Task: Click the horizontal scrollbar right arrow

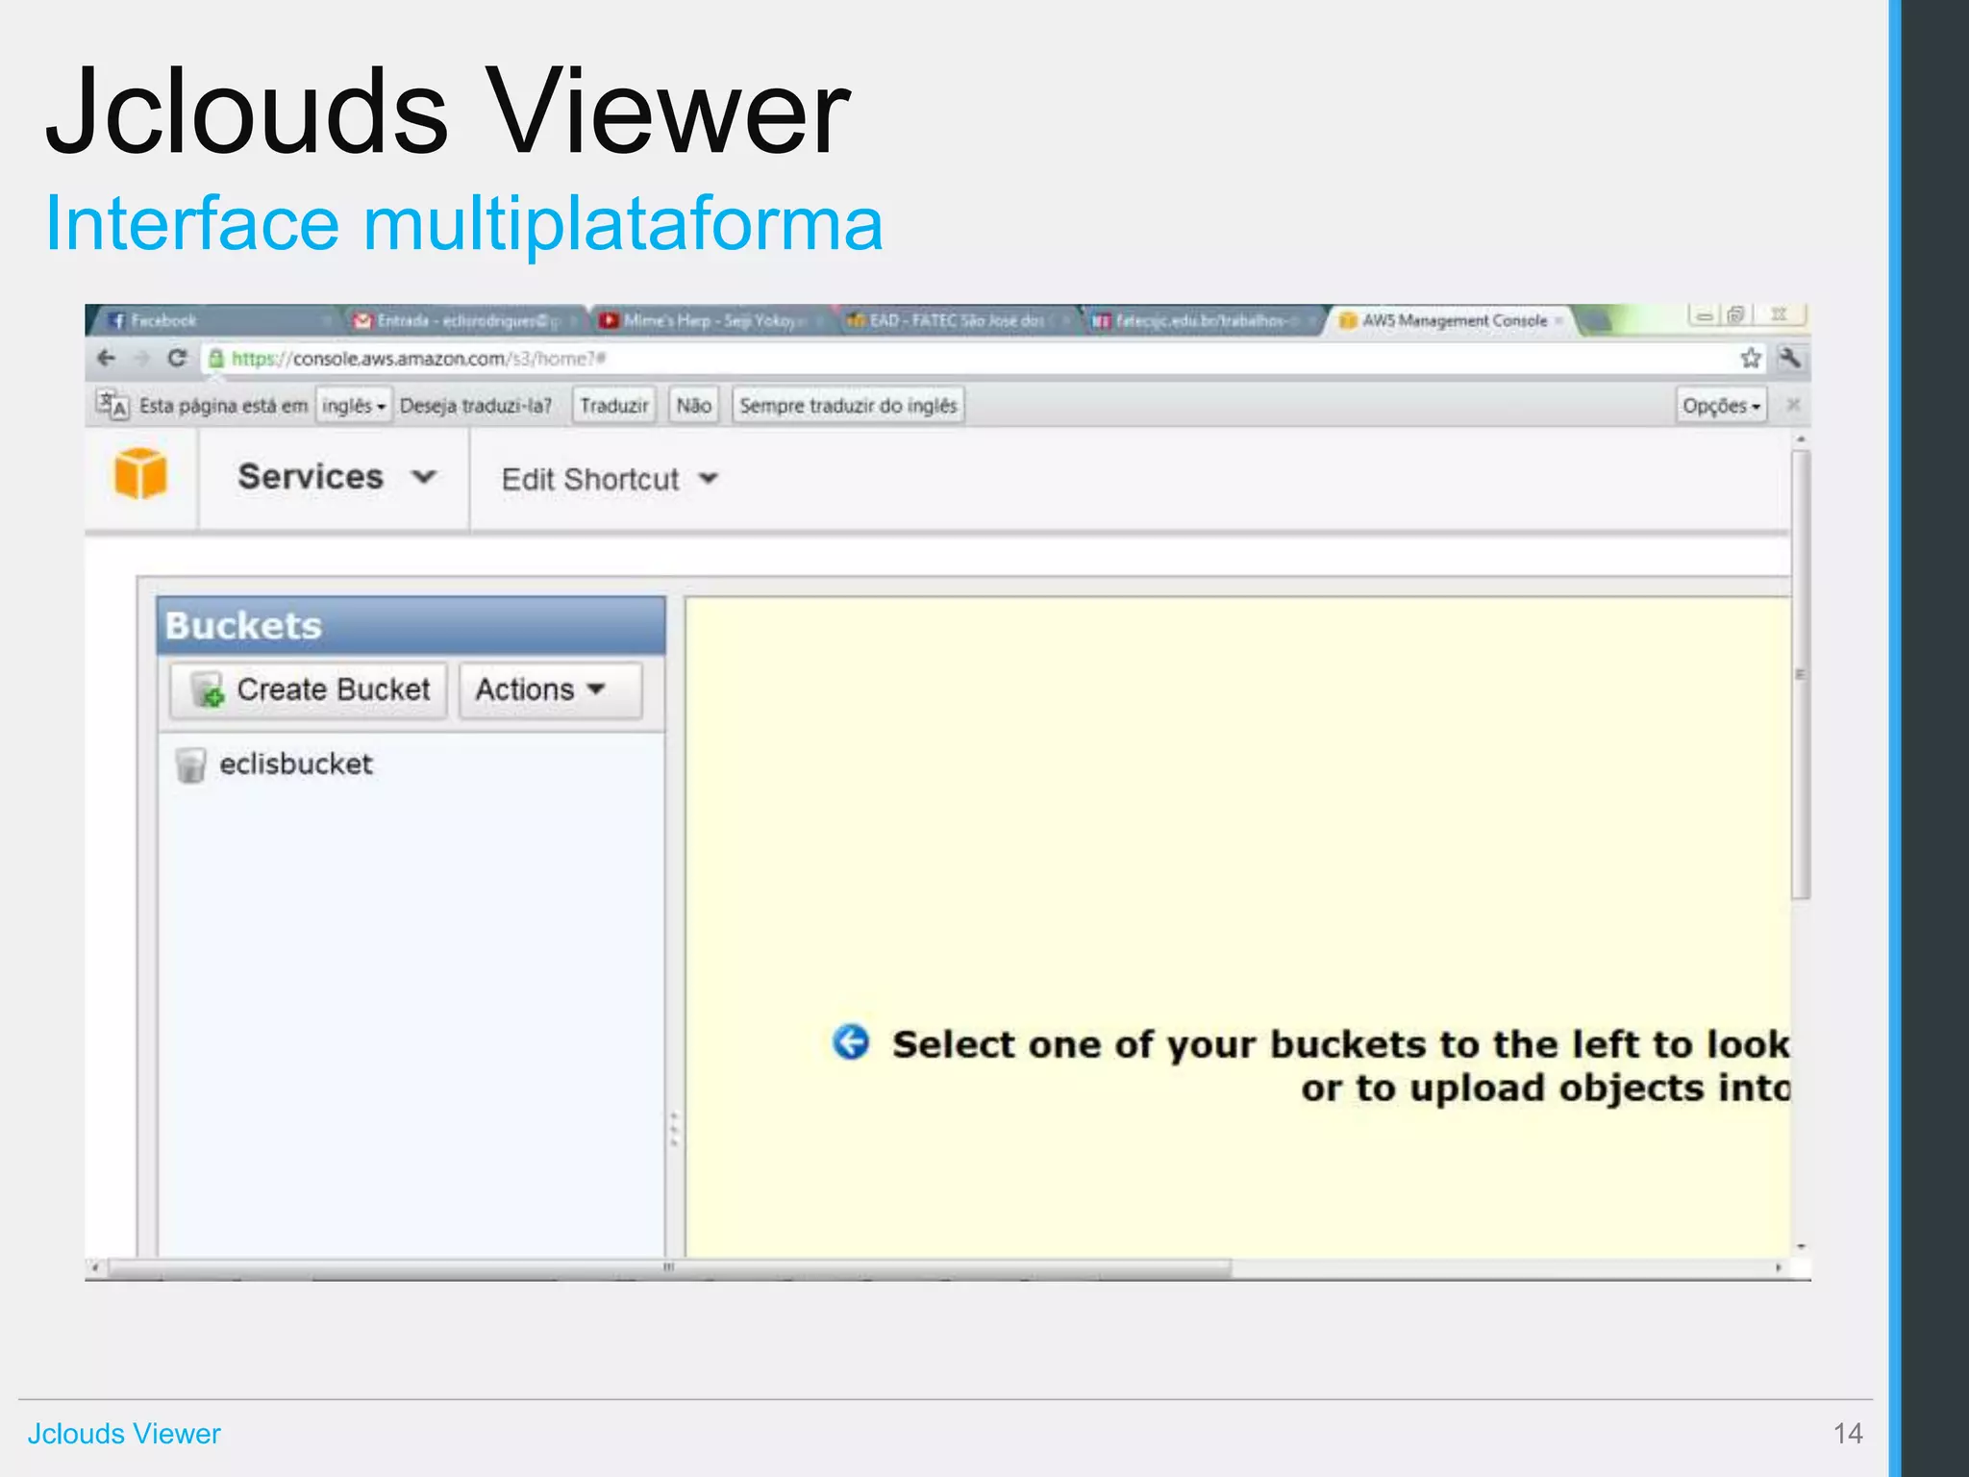Action: coord(1778,1268)
